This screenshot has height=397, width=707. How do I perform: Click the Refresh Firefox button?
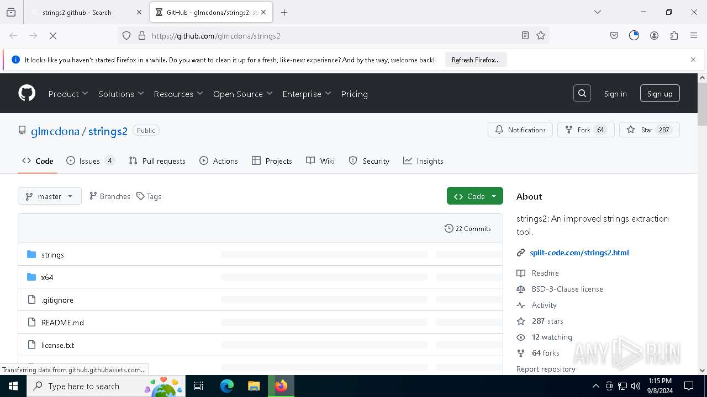tap(476, 60)
